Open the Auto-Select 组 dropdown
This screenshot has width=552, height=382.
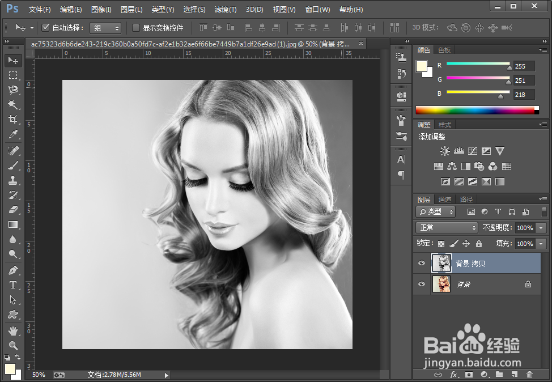click(105, 28)
